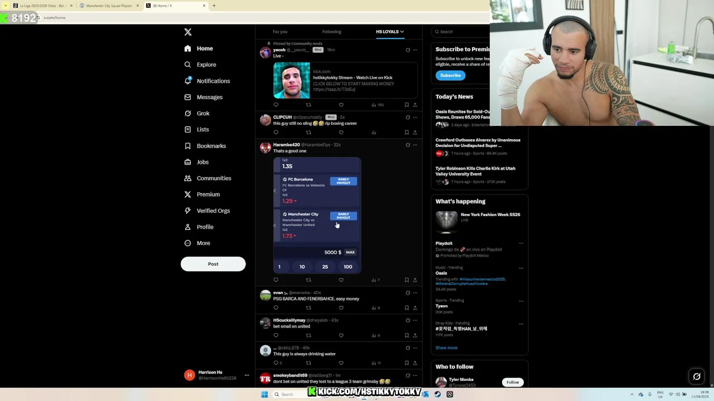The width and height of the screenshot is (714, 401).
Task: Switch to Manchester City Squad Players browser tab
Action: coord(109,6)
